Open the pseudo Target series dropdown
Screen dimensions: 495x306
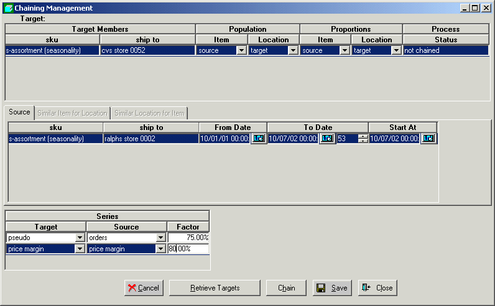pos(80,238)
